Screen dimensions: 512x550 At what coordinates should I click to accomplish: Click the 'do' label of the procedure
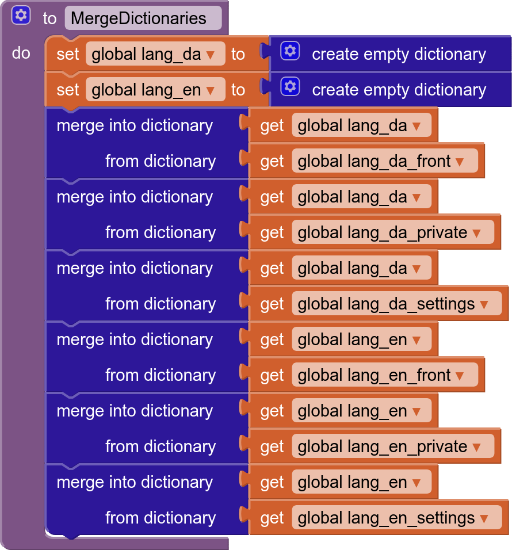pyautogui.click(x=21, y=53)
